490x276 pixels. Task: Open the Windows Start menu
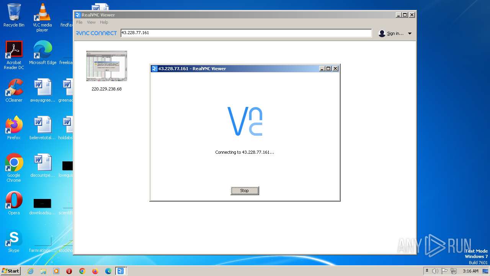point(10,271)
